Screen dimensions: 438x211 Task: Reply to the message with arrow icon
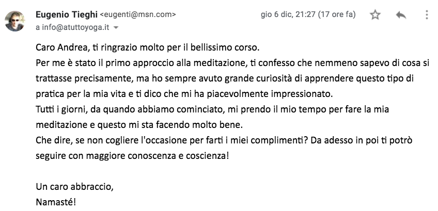click(x=401, y=15)
